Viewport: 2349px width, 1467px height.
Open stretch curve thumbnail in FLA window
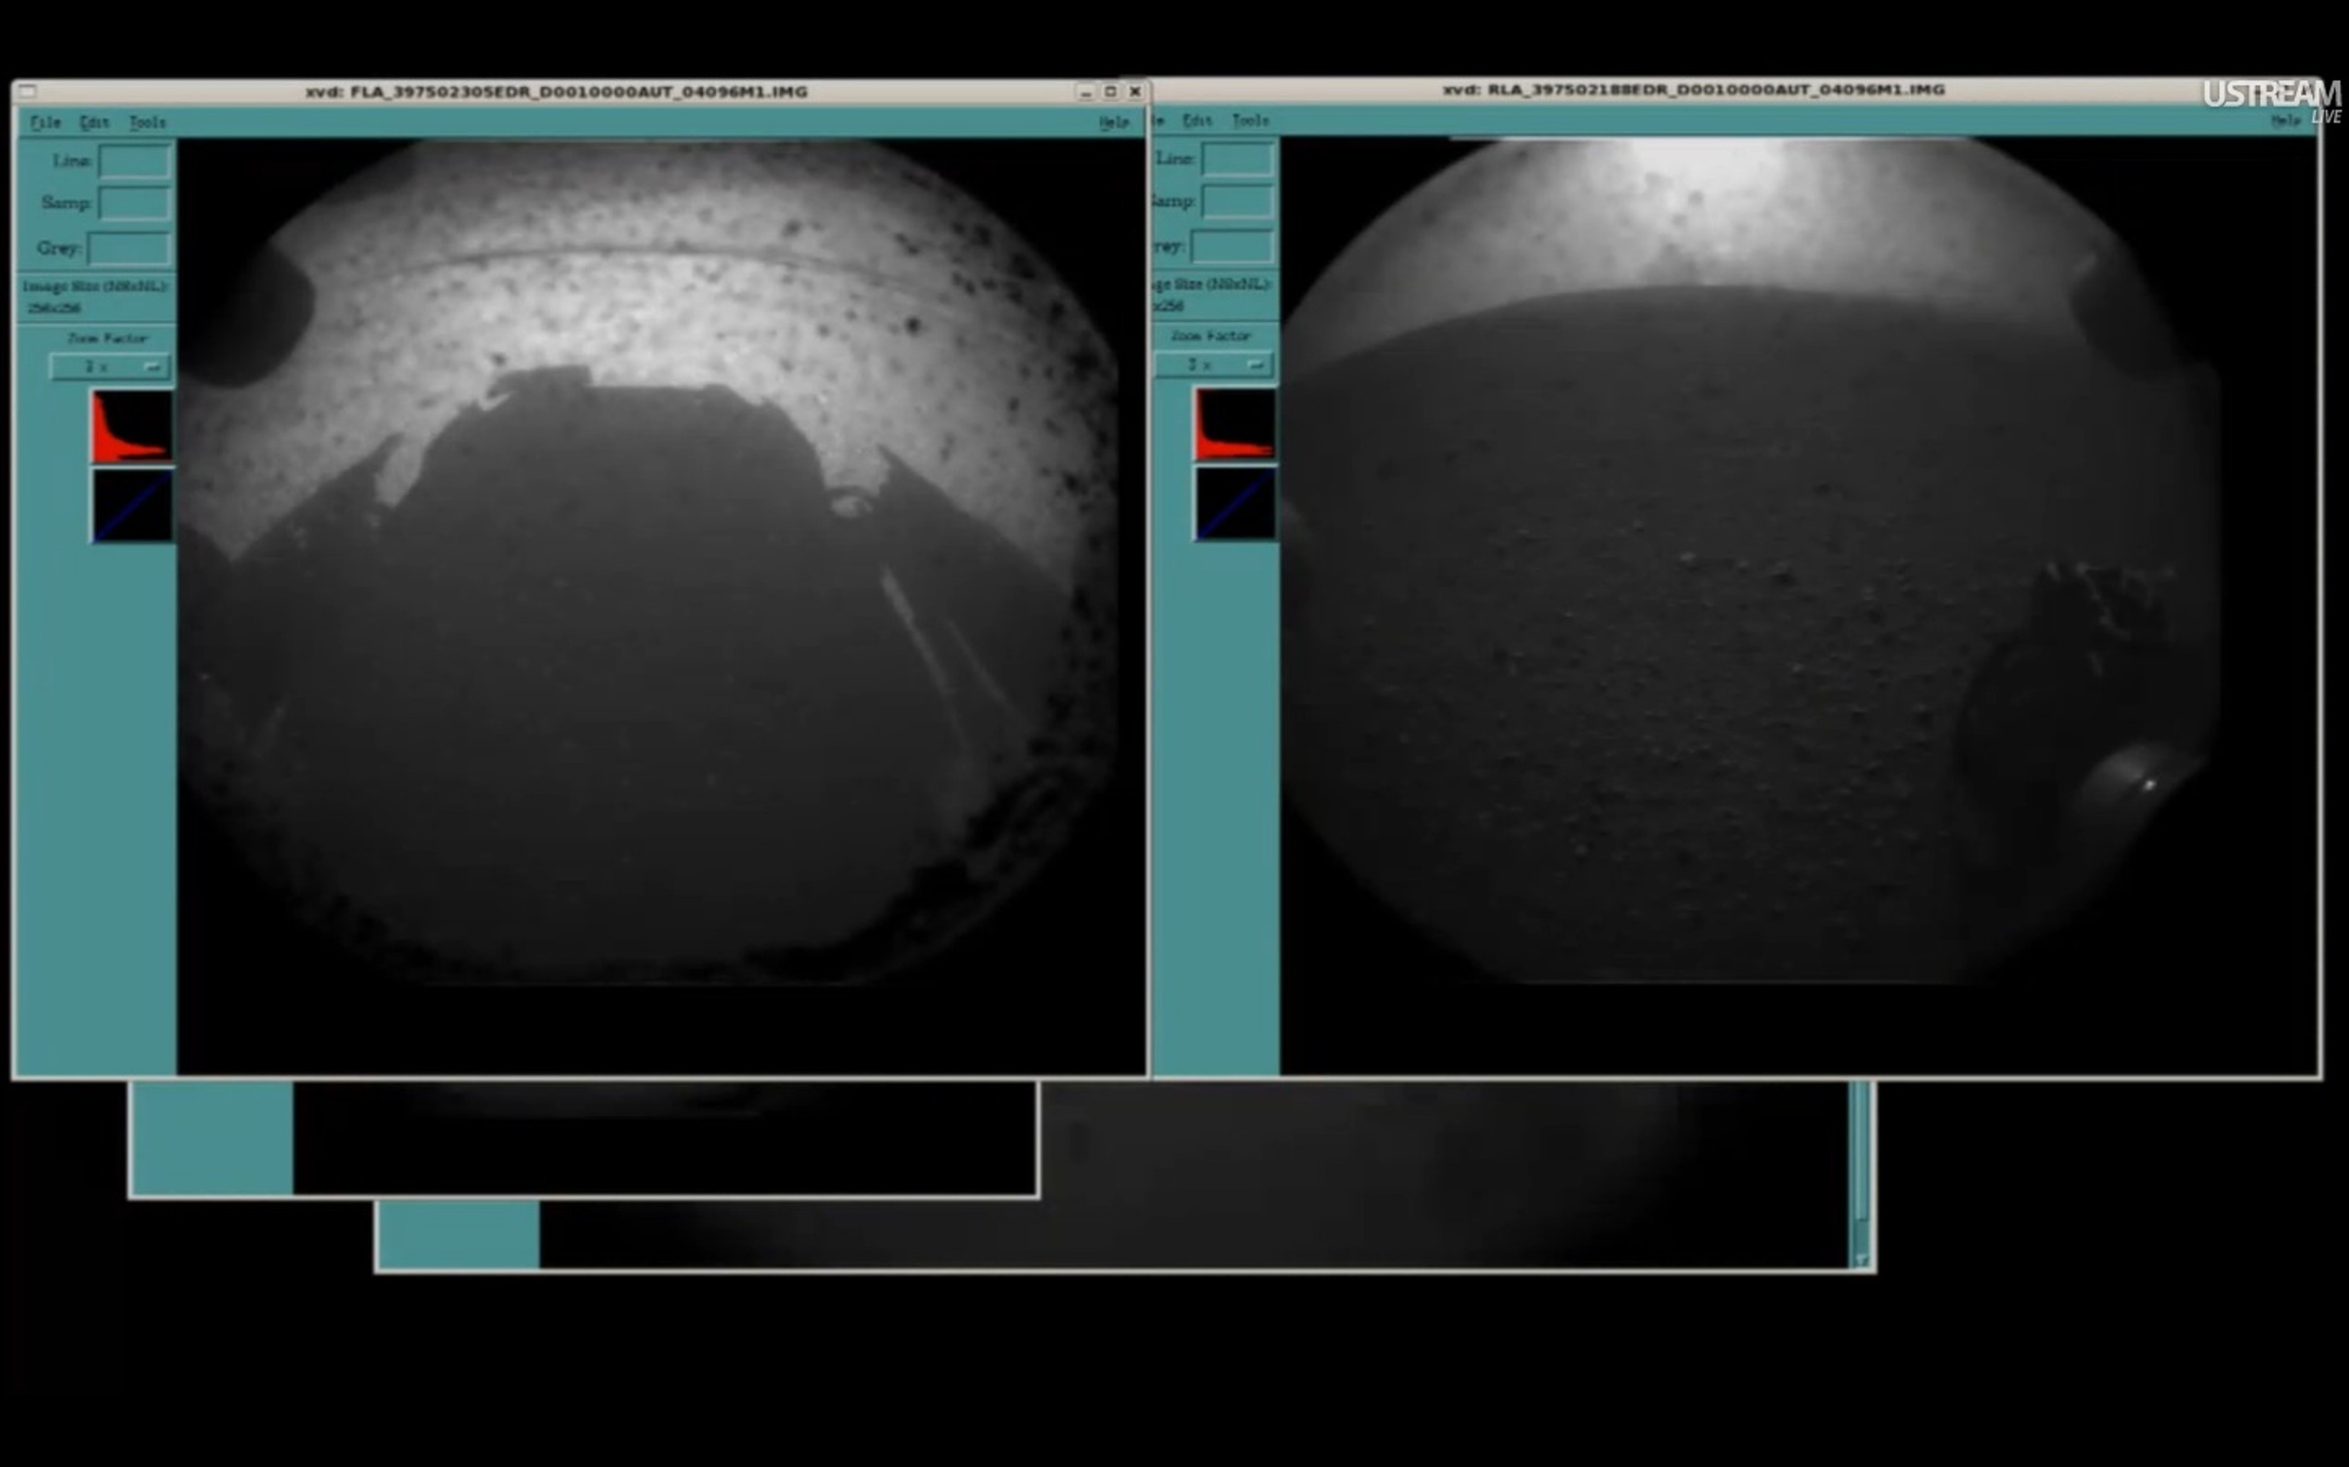[x=133, y=505]
